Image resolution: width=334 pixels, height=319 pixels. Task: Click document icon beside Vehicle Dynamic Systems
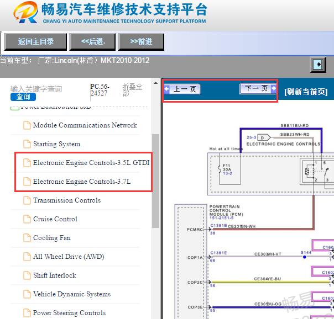(27, 294)
